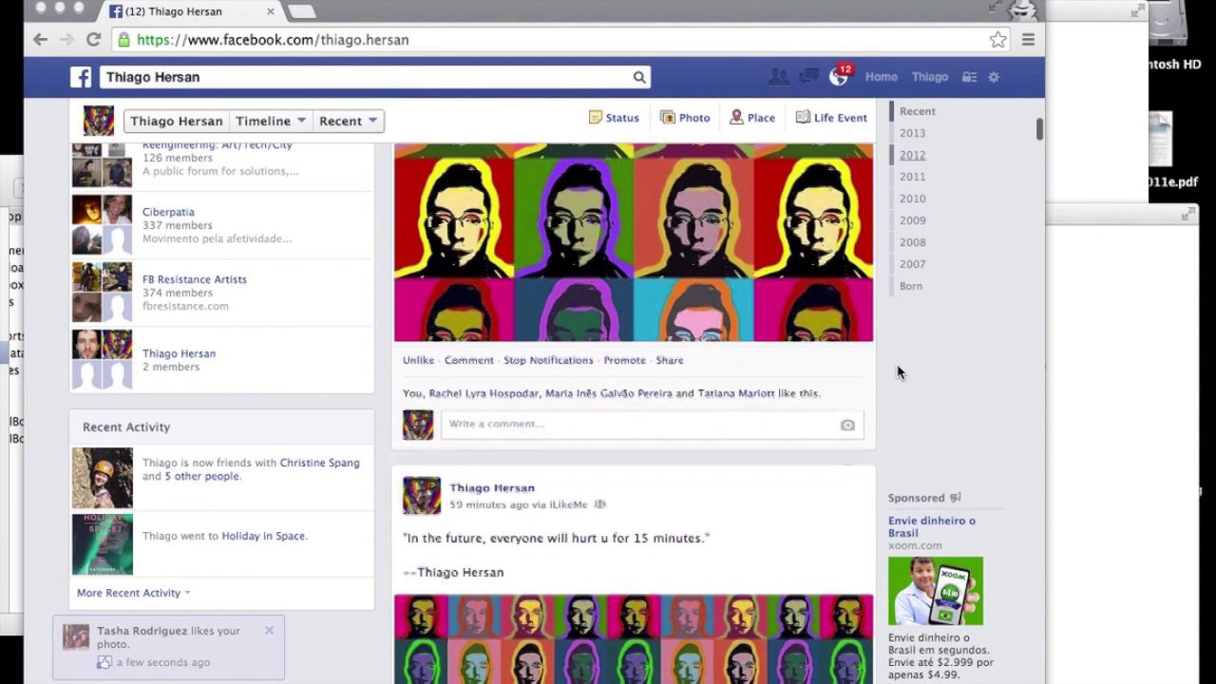Dismiss the Tasha Rodriguez notification
Screen dimensions: 1216x684
[x=269, y=630]
